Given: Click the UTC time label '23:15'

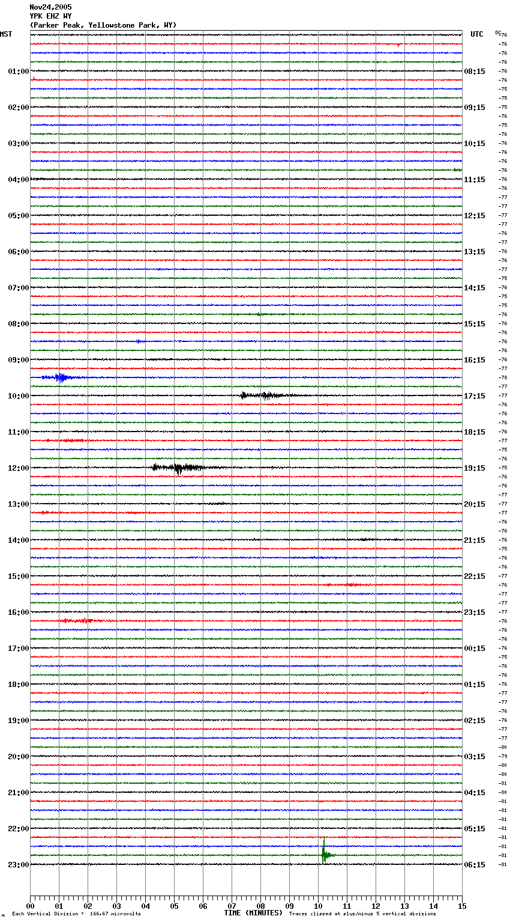Looking at the screenshot, I should [475, 612].
